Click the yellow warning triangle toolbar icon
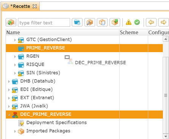The width and height of the screenshot is (169, 139). click(x=128, y=22)
